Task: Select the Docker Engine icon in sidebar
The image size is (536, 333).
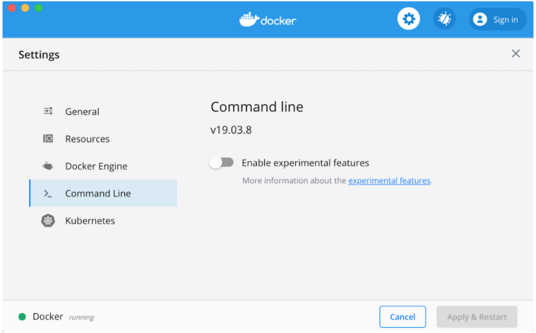Action: (x=48, y=166)
